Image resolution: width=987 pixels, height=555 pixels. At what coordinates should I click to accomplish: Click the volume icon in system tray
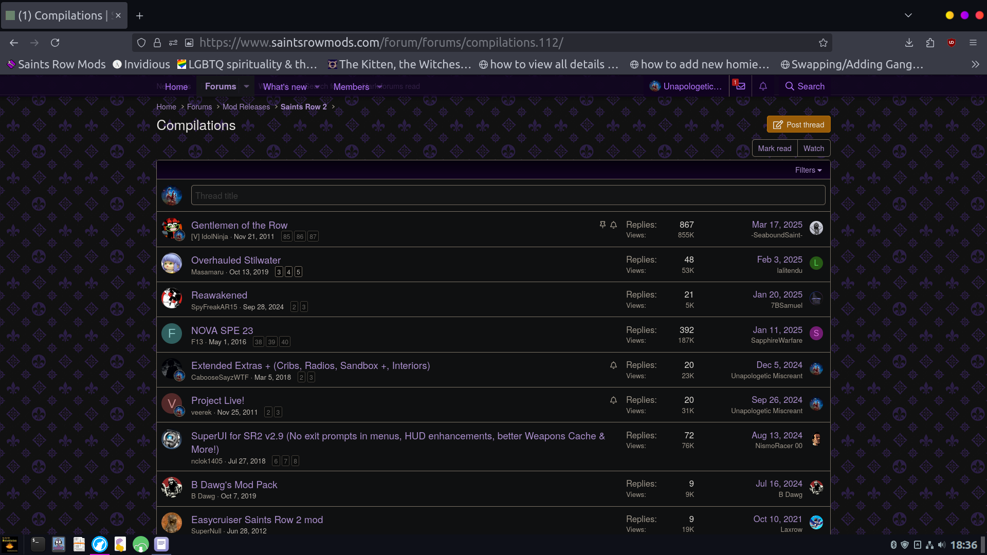(x=941, y=545)
